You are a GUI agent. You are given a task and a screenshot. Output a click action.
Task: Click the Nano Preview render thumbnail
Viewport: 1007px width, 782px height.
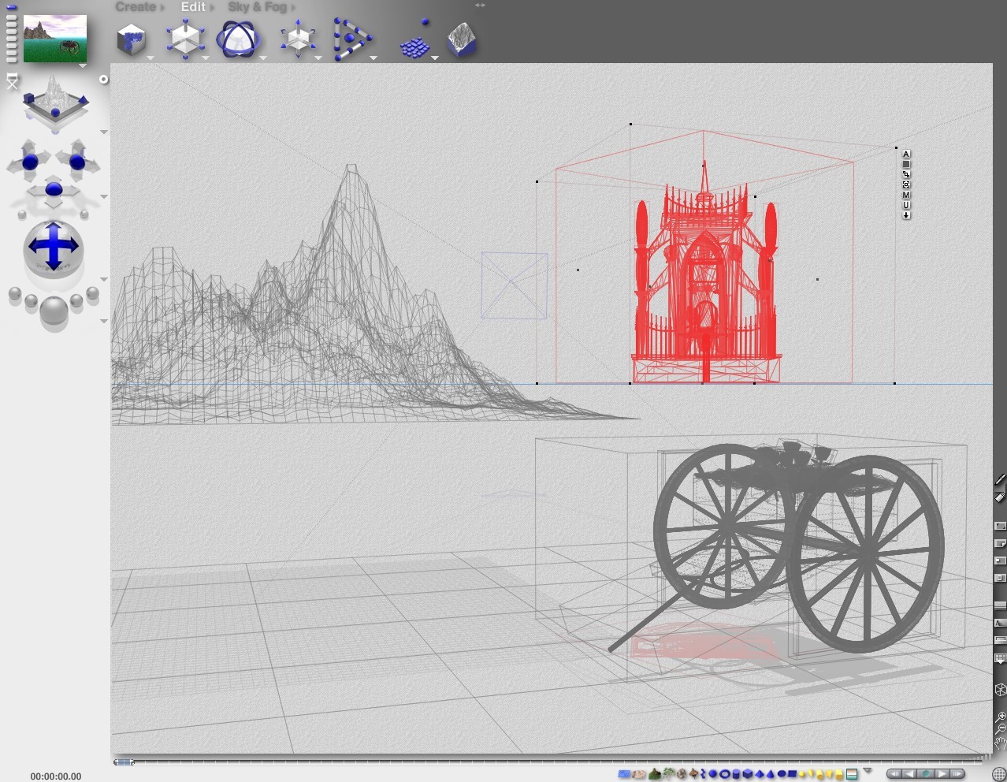pos(55,39)
